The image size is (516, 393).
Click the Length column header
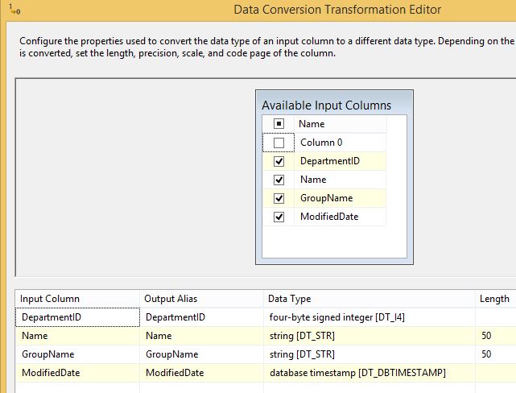pos(494,299)
